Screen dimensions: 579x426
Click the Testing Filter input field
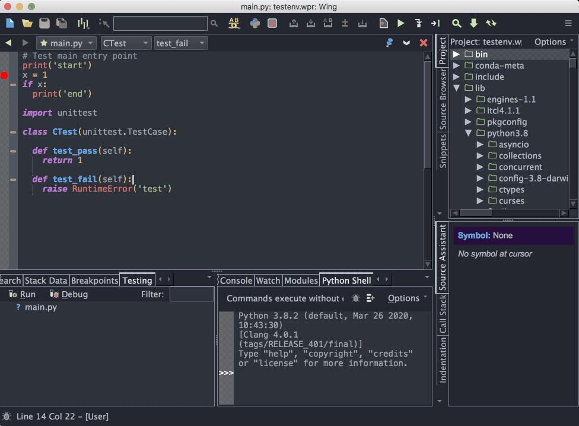coord(192,294)
